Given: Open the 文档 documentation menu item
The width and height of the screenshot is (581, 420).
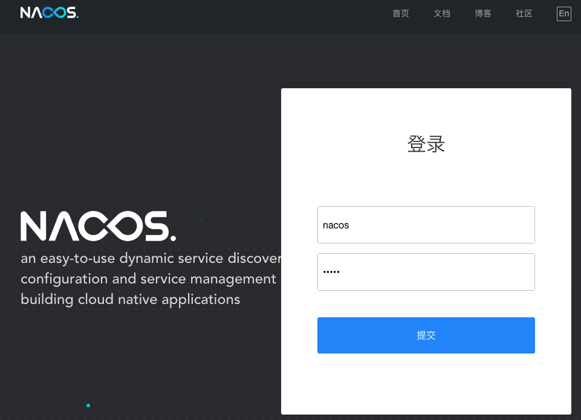Looking at the screenshot, I should [x=442, y=13].
